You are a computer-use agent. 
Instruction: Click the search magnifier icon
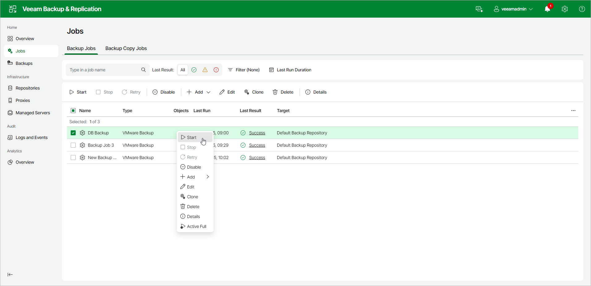point(144,70)
